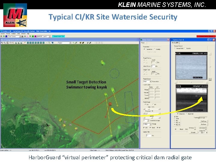Click the red Camera Control status button

(x=206, y=36)
